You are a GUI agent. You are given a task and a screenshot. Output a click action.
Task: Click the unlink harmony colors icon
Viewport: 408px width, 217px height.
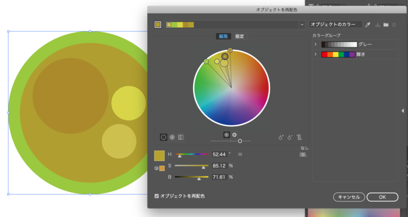point(299,137)
